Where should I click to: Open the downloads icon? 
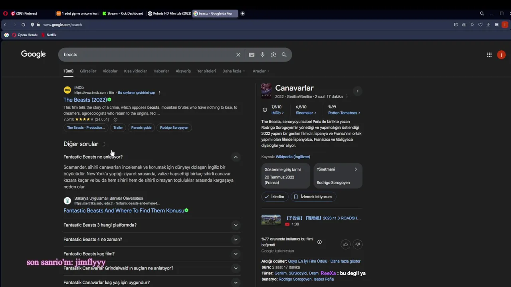pos(488,25)
